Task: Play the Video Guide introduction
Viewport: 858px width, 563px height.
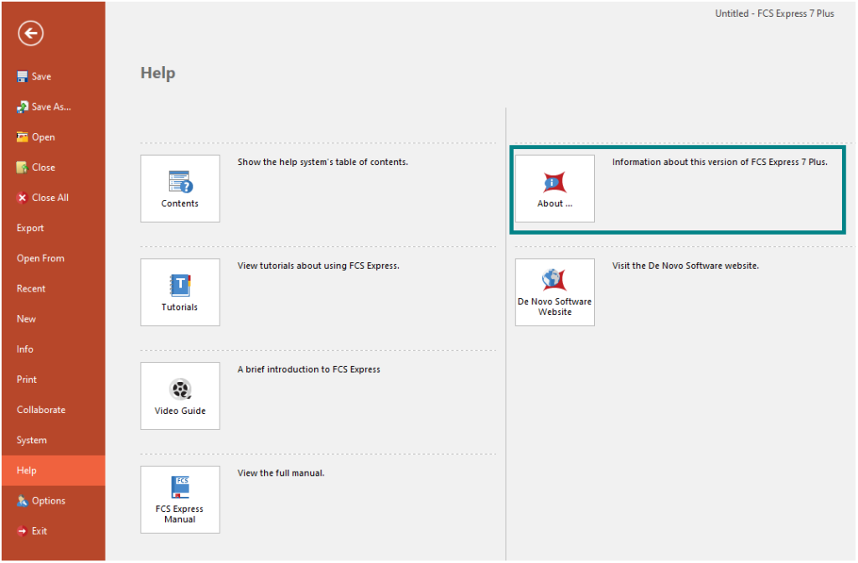Action: point(179,395)
